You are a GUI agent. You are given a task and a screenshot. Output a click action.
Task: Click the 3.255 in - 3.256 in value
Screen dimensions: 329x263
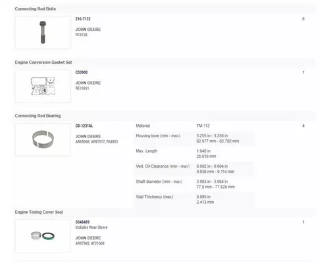[x=212, y=136]
